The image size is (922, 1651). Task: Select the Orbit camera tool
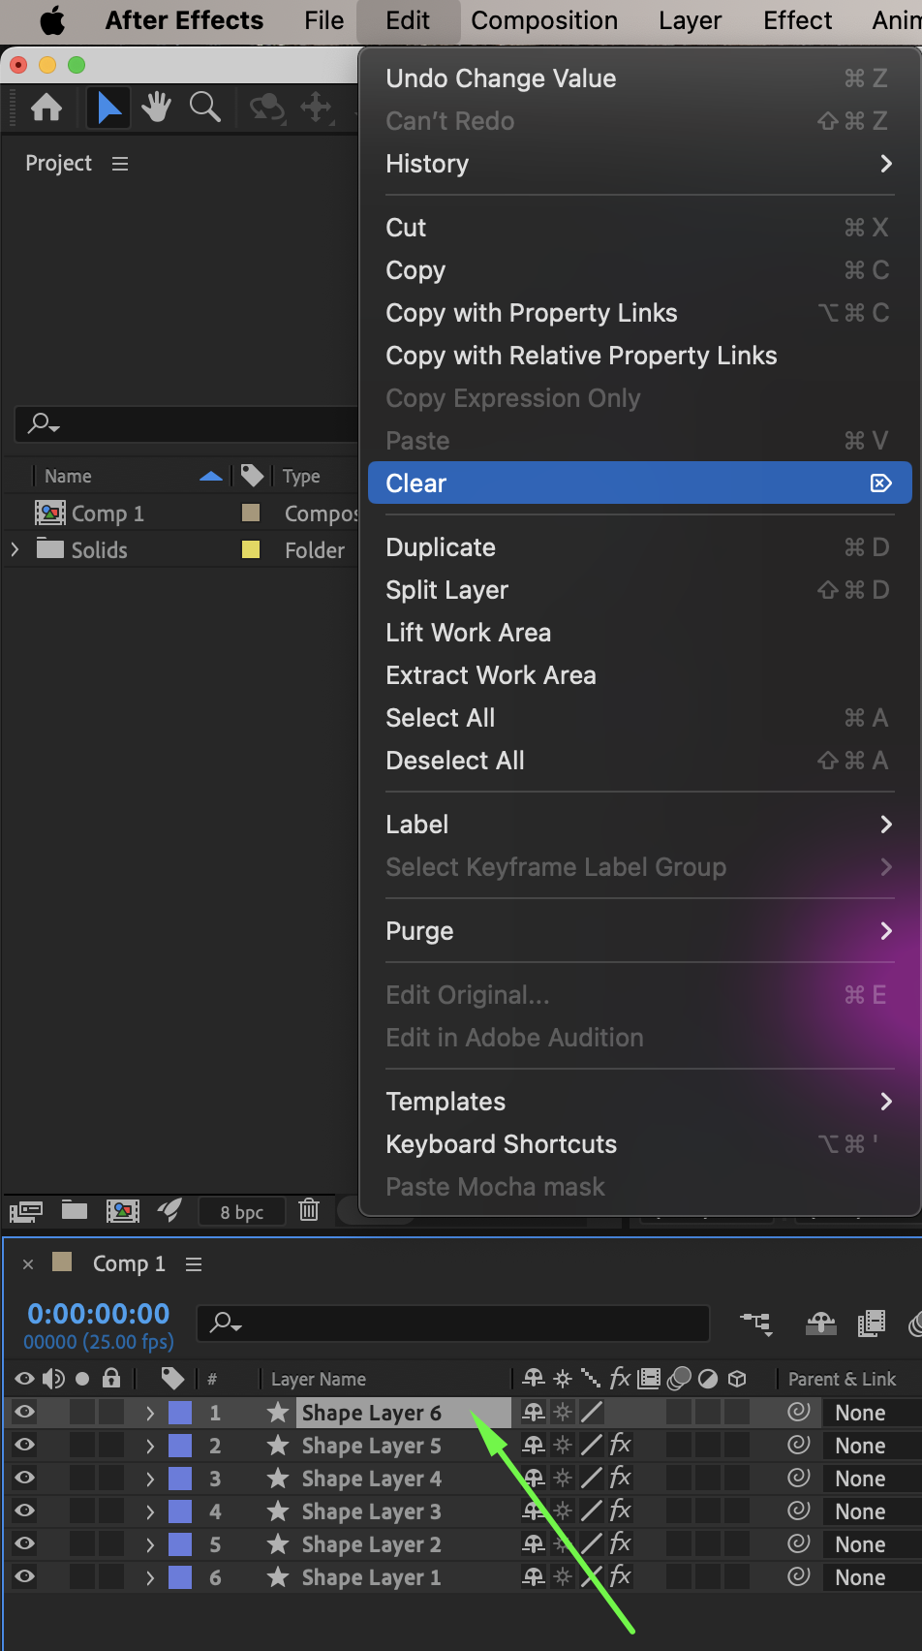[267, 108]
